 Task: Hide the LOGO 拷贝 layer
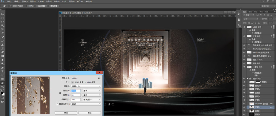(244, 27)
